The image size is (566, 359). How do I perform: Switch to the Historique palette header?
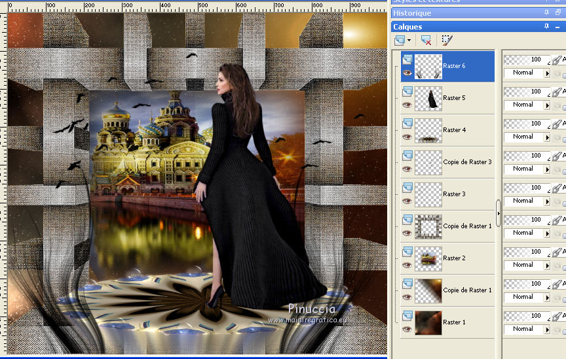coord(478,13)
